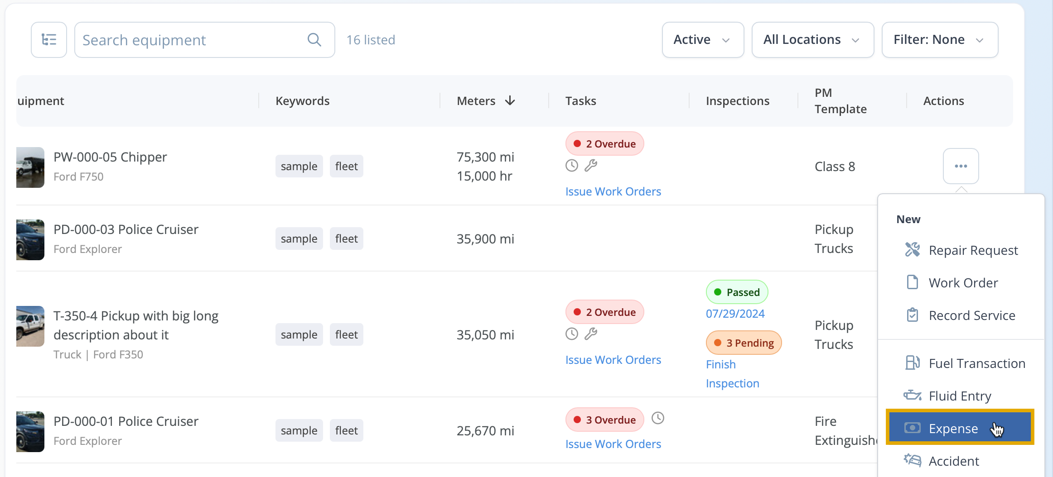Open the Active status dropdown
1053x477 pixels.
point(703,40)
